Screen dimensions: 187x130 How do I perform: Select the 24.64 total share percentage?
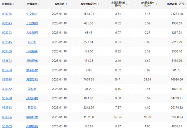point(147,80)
